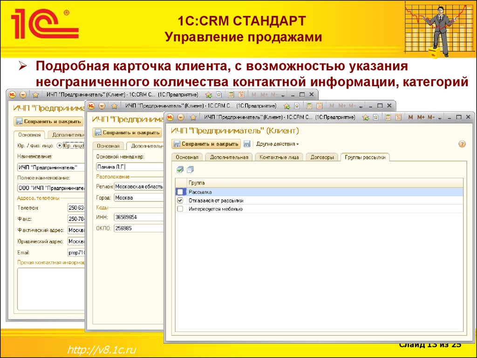Open the help question mark icon
This screenshot has width=477, height=358.
pyautogui.click(x=462, y=144)
